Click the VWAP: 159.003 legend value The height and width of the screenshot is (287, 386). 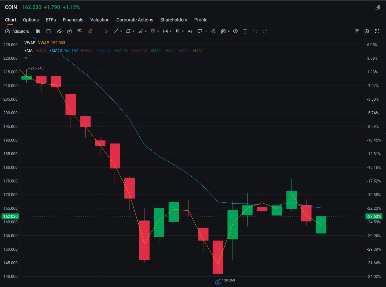click(x=51, y=43)
